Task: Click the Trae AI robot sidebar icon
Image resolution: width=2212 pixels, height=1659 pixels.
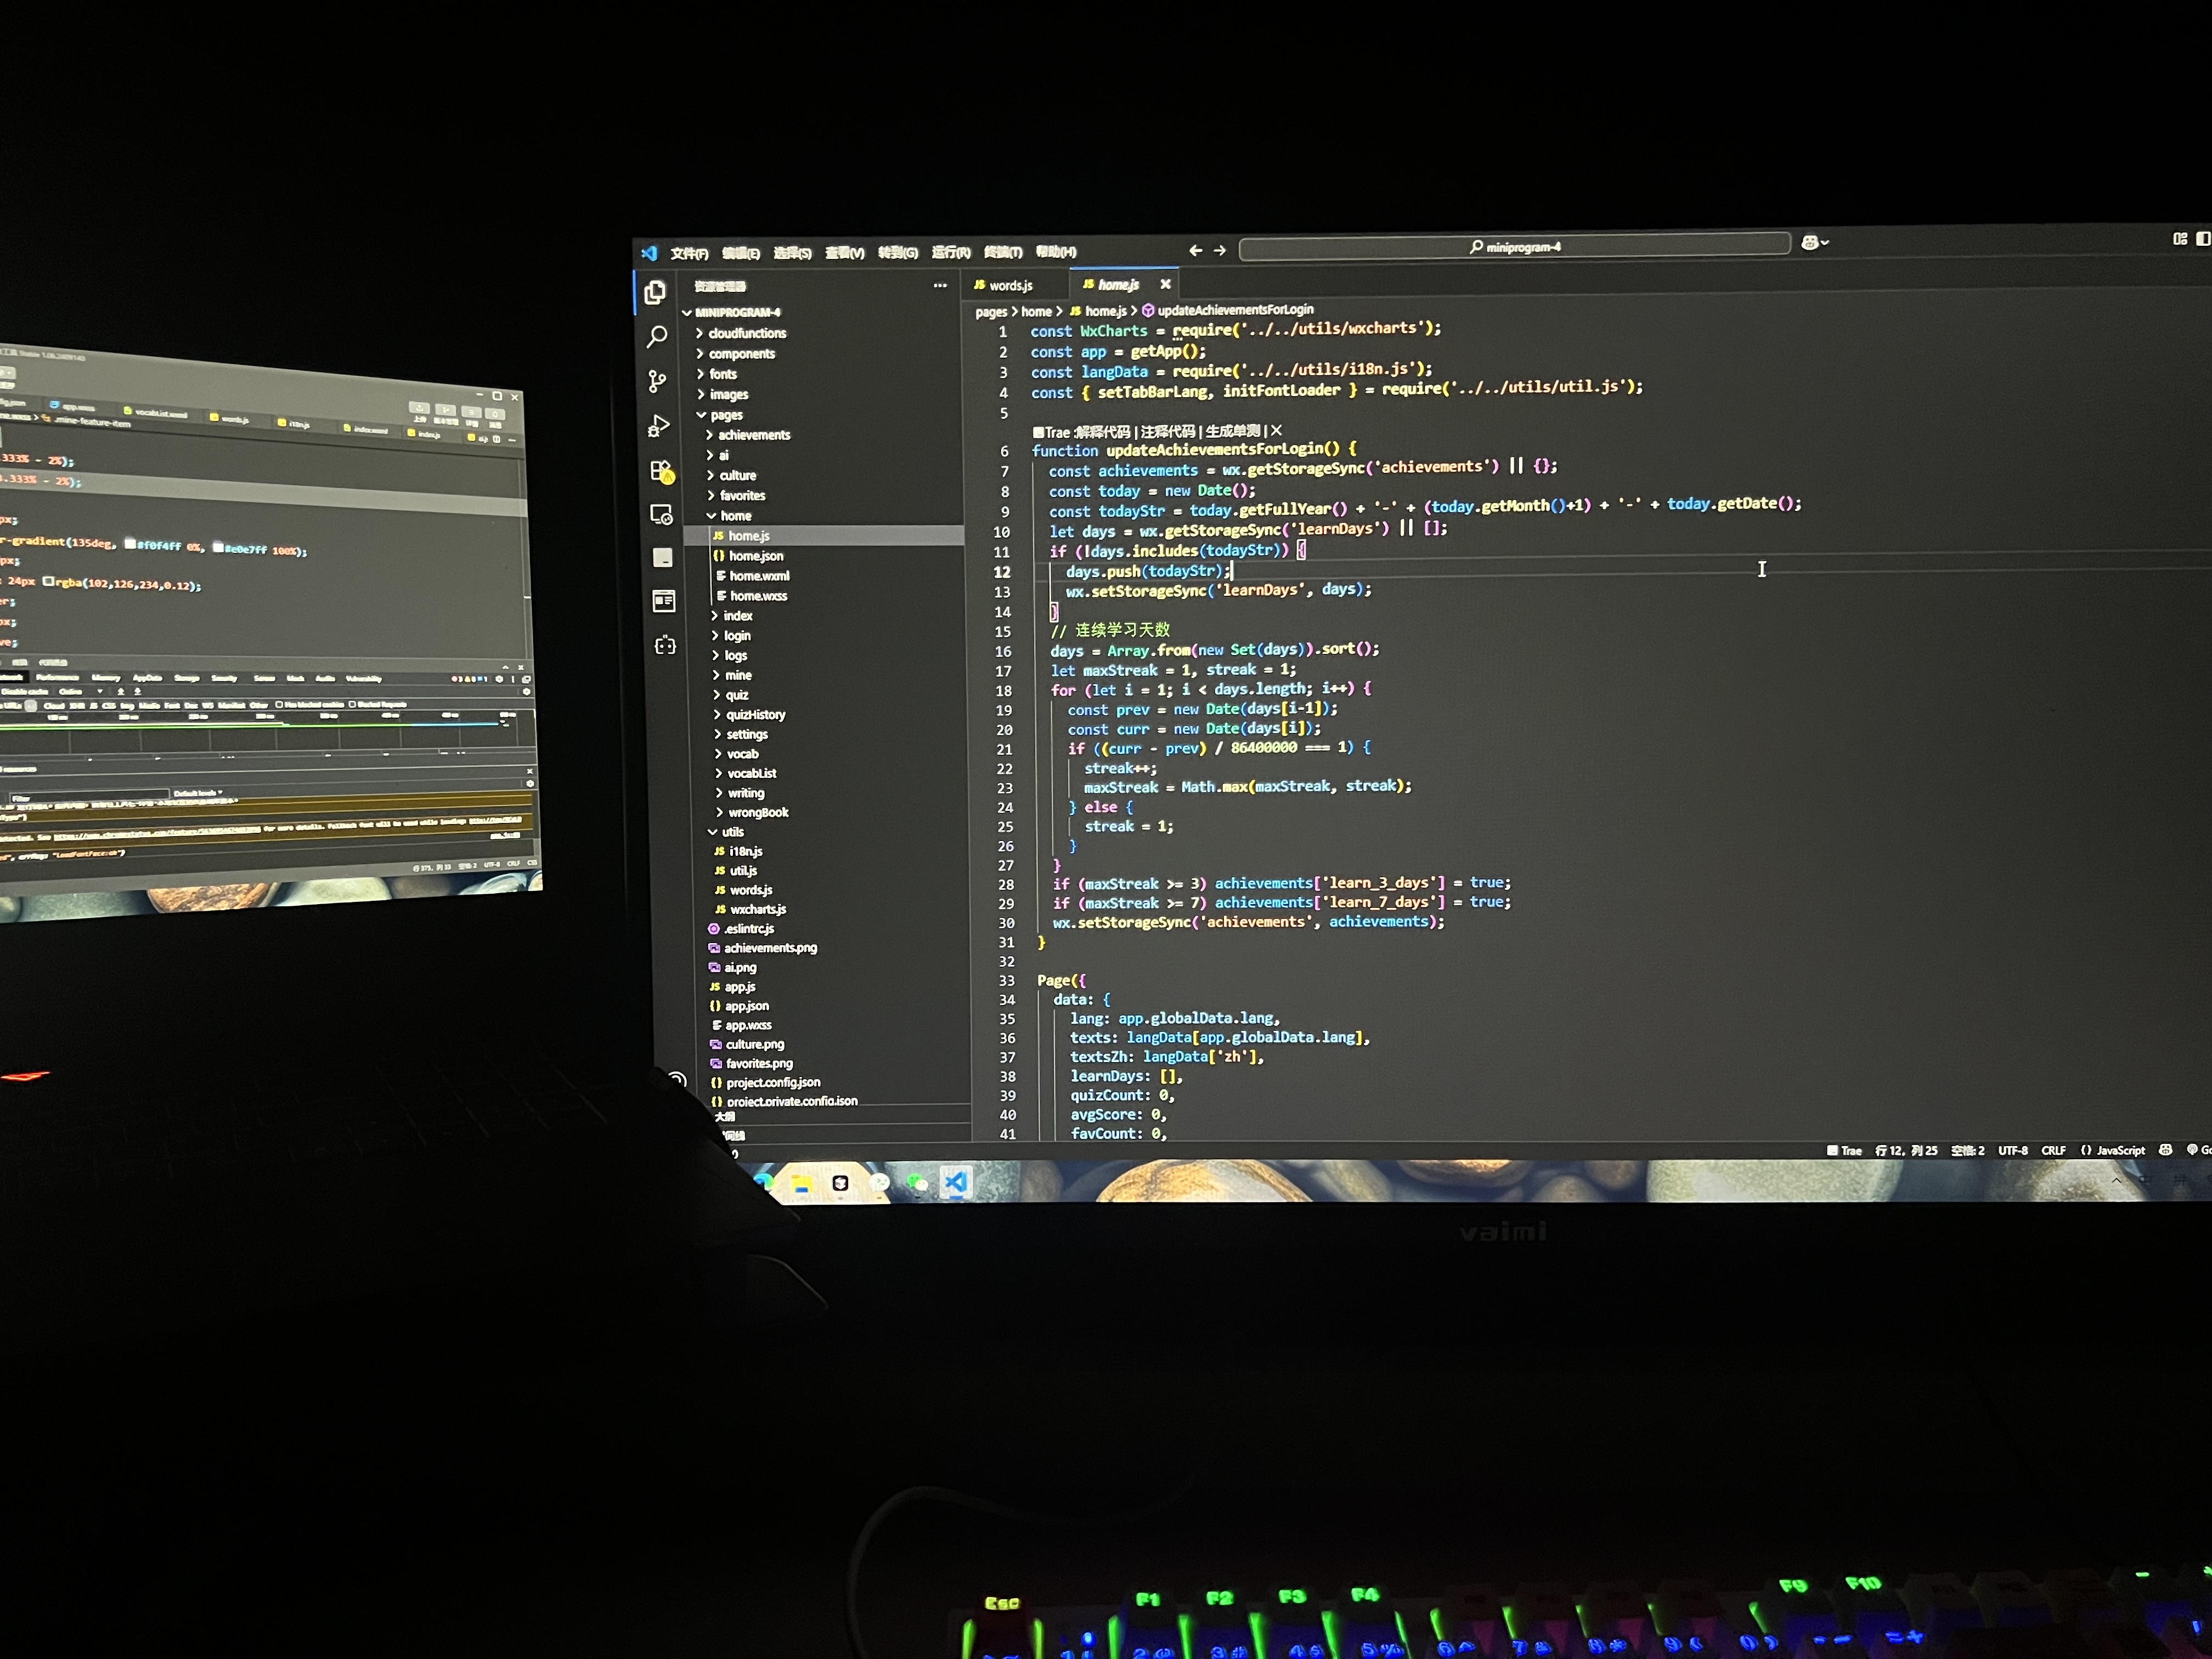Action: (x=665, y=645)
